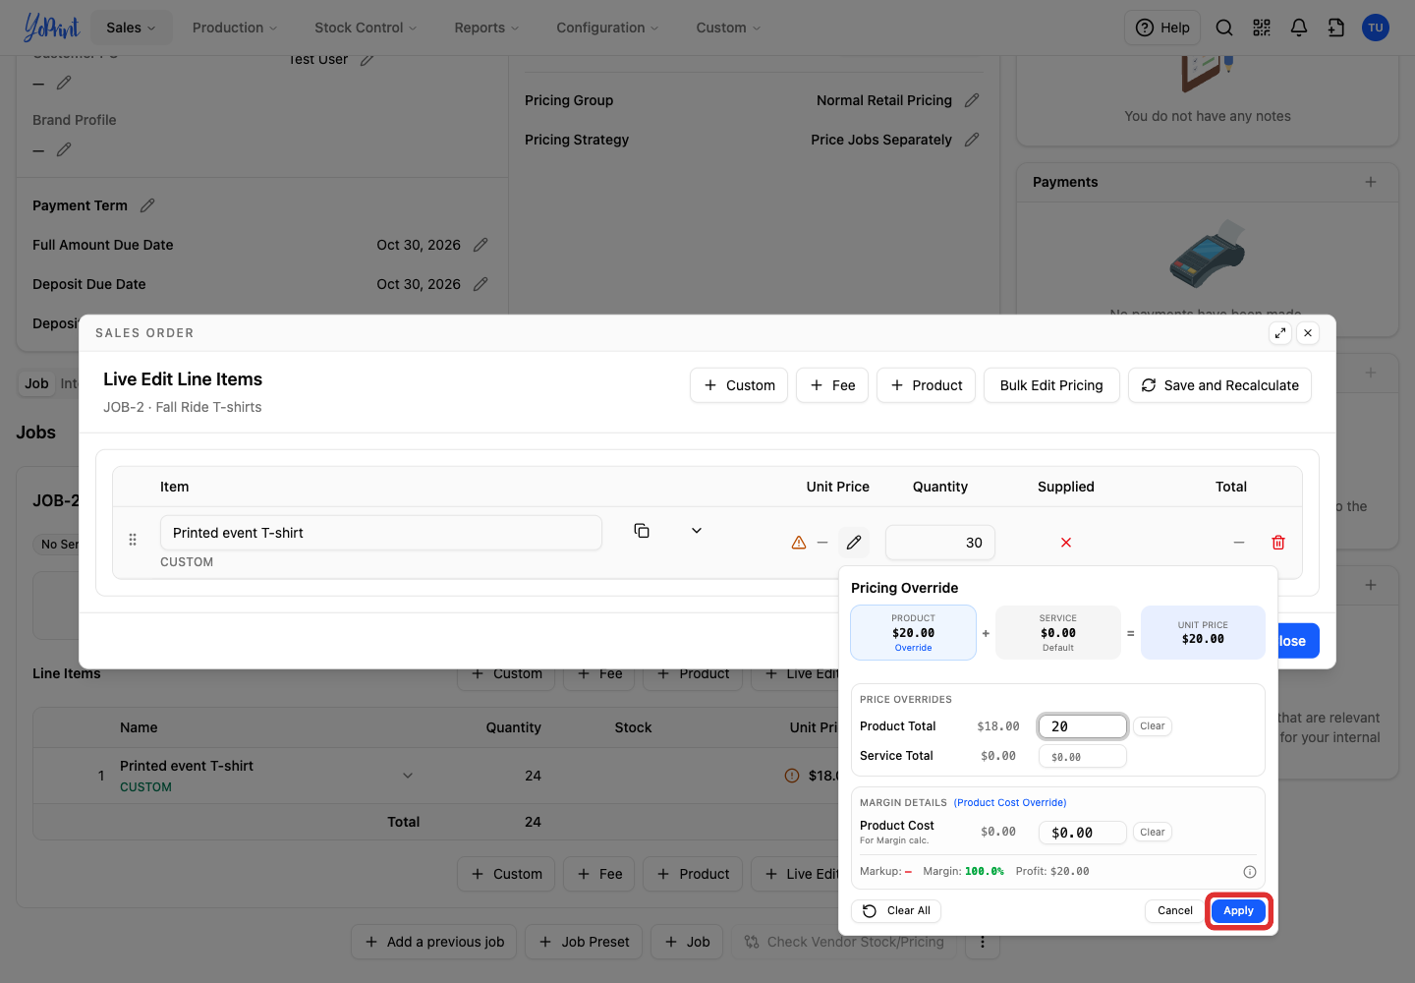Open the Sales menu
Screen dimensions: 1415x983
click(131, 28)
